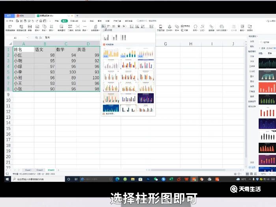Add a new sheet with plus button
276x207 pixels.
(x=58, y=170)
